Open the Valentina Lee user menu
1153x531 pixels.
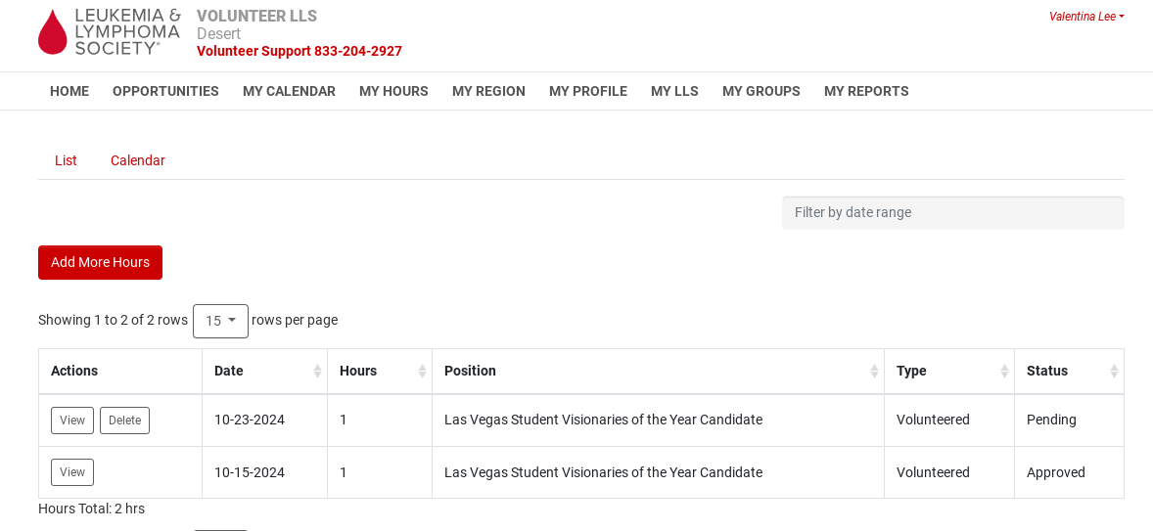[1086, 17]
